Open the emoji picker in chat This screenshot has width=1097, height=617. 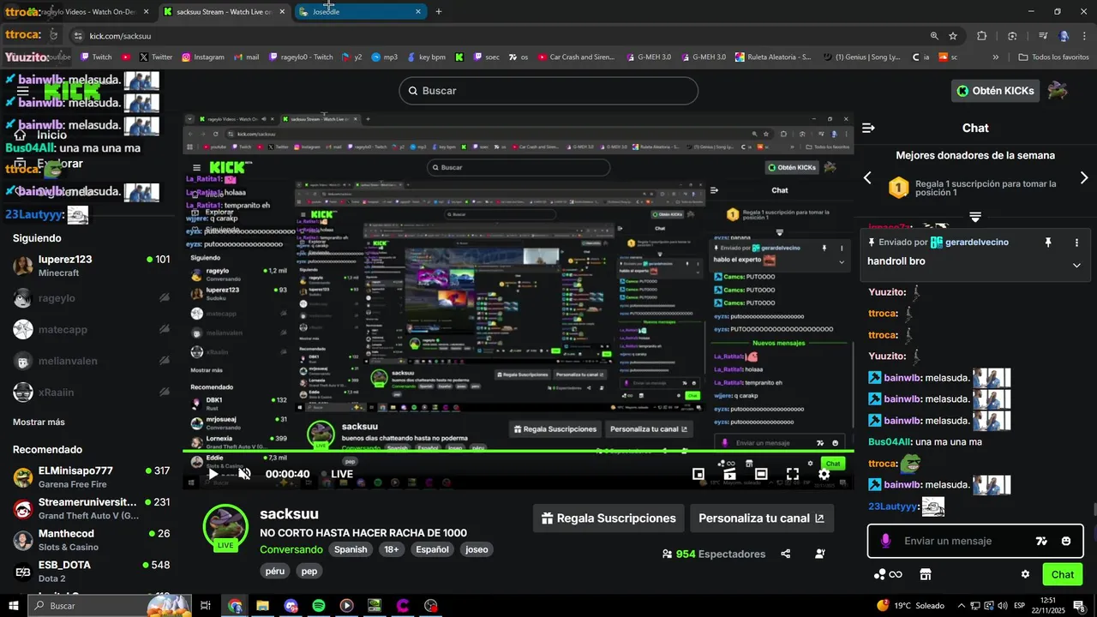point(1066,541)
